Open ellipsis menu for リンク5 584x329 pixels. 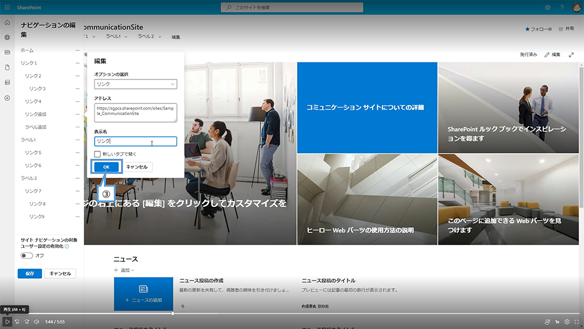[x=78, y=153]
